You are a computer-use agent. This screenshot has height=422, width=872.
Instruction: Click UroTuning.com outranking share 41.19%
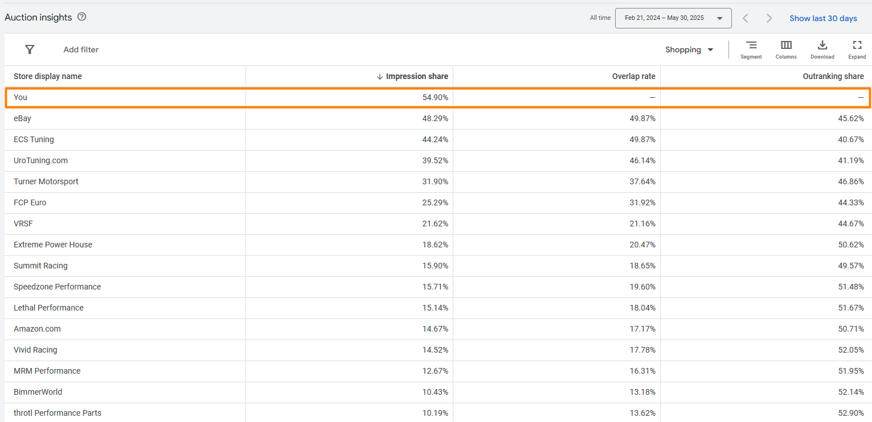tap(851, 160)
